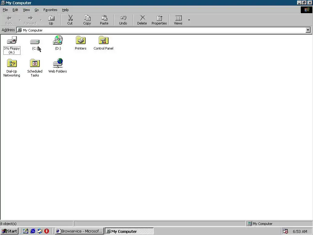Expand the Views dropdown arrow

tap(189, 20)
